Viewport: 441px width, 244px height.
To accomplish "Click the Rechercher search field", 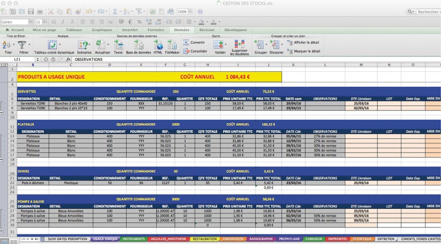I will [x=427, y=12].
